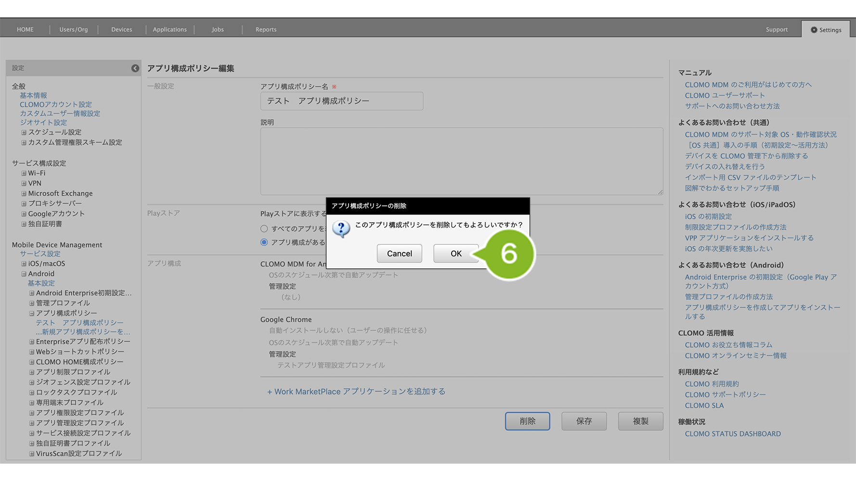Click the 保存 save button

tap(584, 421)
